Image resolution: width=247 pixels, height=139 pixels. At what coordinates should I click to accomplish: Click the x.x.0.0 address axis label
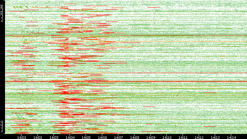(2, 127)
